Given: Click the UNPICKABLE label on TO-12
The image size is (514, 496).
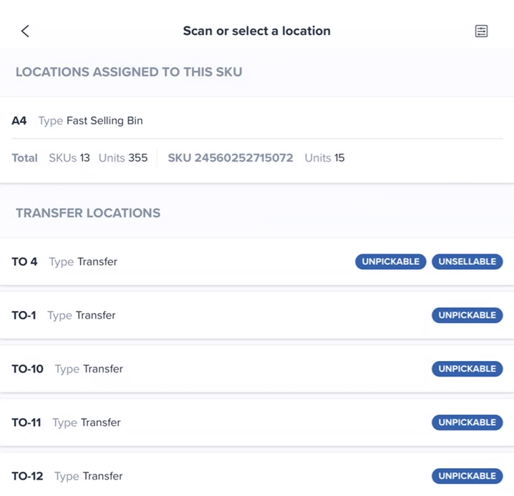Looking at the screenshot, I should point(467,476).
